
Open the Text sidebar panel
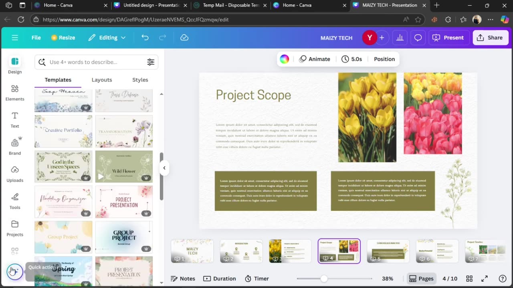click(15, 120)
